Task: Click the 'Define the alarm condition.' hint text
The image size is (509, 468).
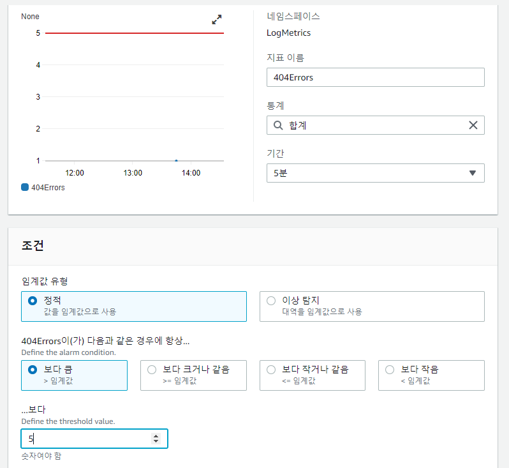Action: tap(68, 352)
